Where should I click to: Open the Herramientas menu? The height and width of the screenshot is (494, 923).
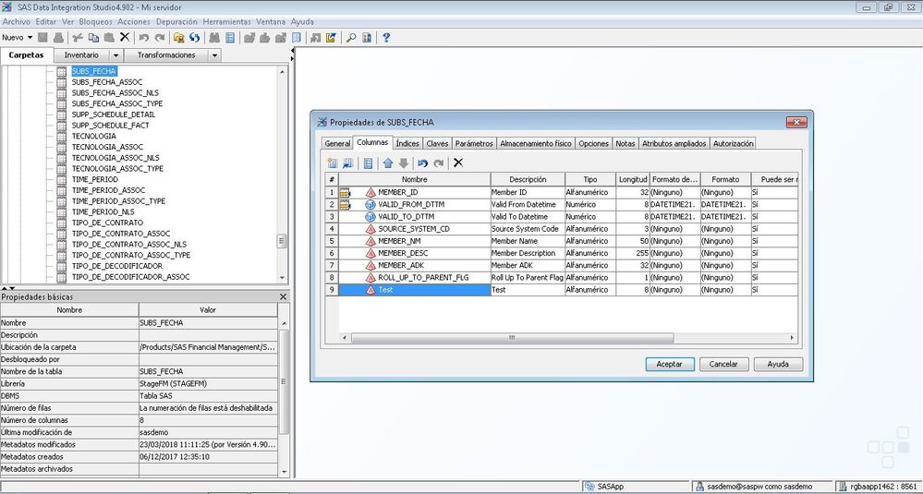(226, 20)
